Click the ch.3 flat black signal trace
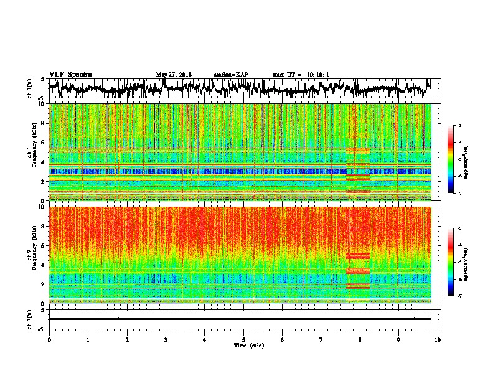493x381 pixels. point(240,319)
